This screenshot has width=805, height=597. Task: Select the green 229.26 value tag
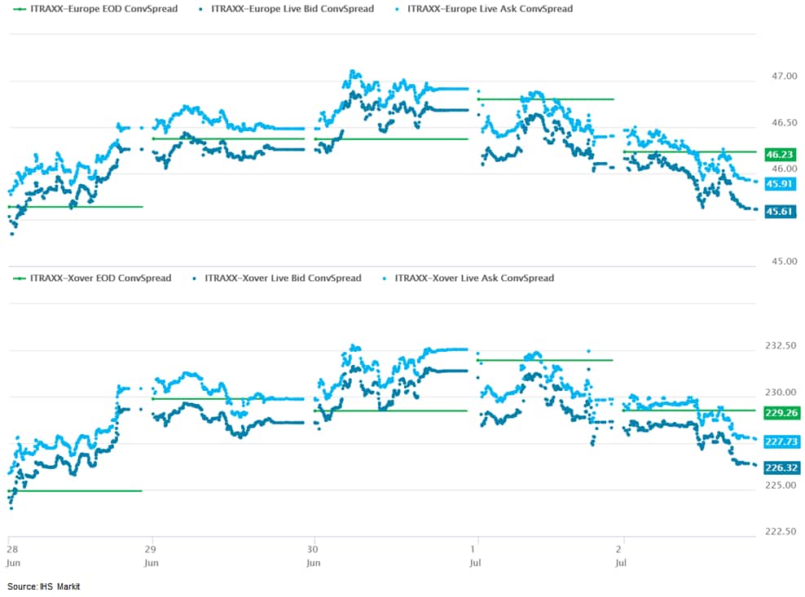780,413
